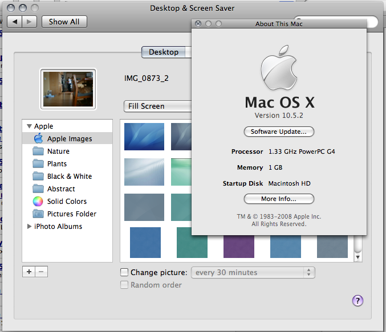The width and height of the screenshot is (386, 332).
Task: Select Apple Images in the source list
Action: pos(67,139)
